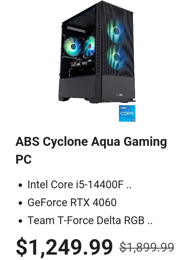Image resolution: width=194 pixels, height=260 pixels.
Task: Open the ABS Cyclone Aqua Gaming PC title
Action: tap(91, 150)
